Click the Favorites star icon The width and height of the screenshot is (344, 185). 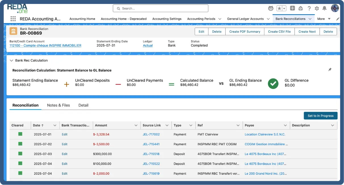[279, 8]
